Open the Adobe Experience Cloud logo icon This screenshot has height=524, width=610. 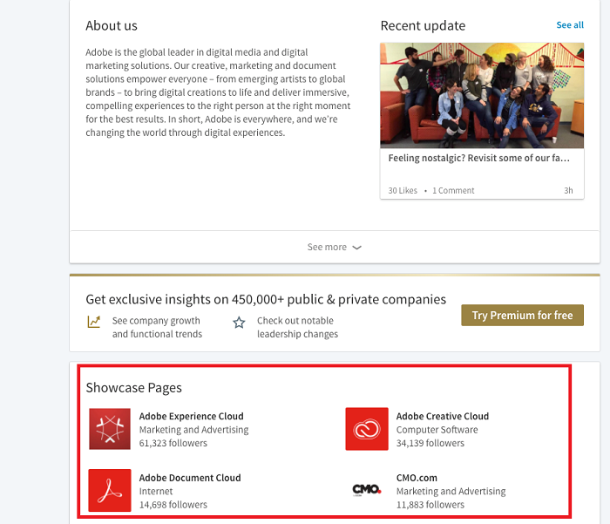pos(110,429)
